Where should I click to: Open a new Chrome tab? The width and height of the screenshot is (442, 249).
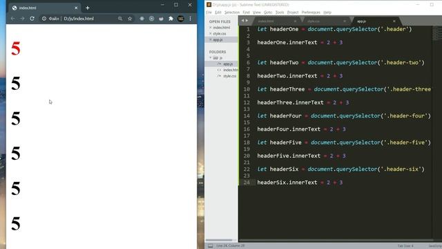[x=88, y=8]
